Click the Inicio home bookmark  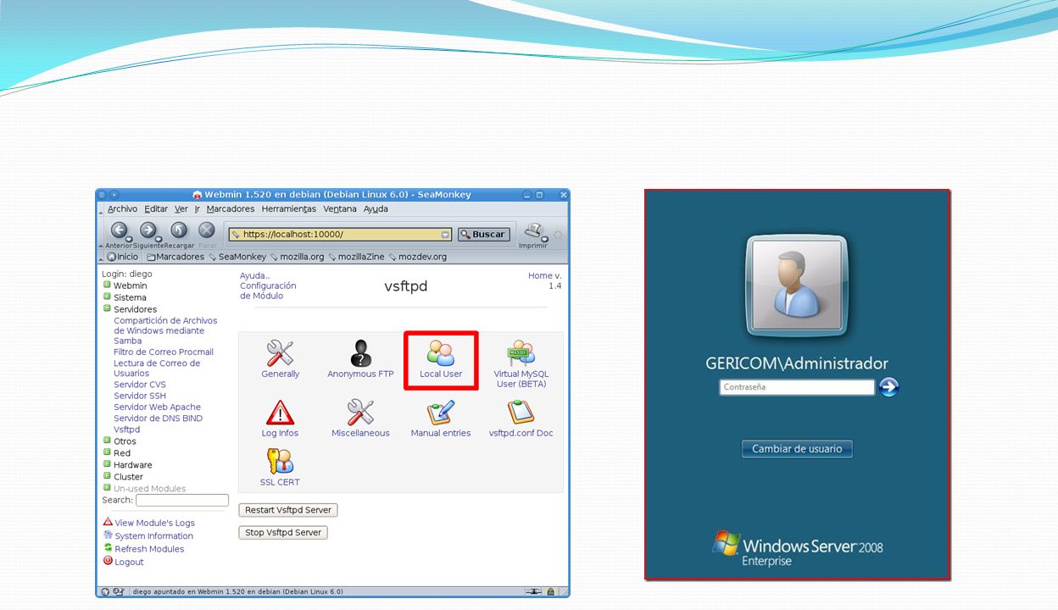click(122, 257)
